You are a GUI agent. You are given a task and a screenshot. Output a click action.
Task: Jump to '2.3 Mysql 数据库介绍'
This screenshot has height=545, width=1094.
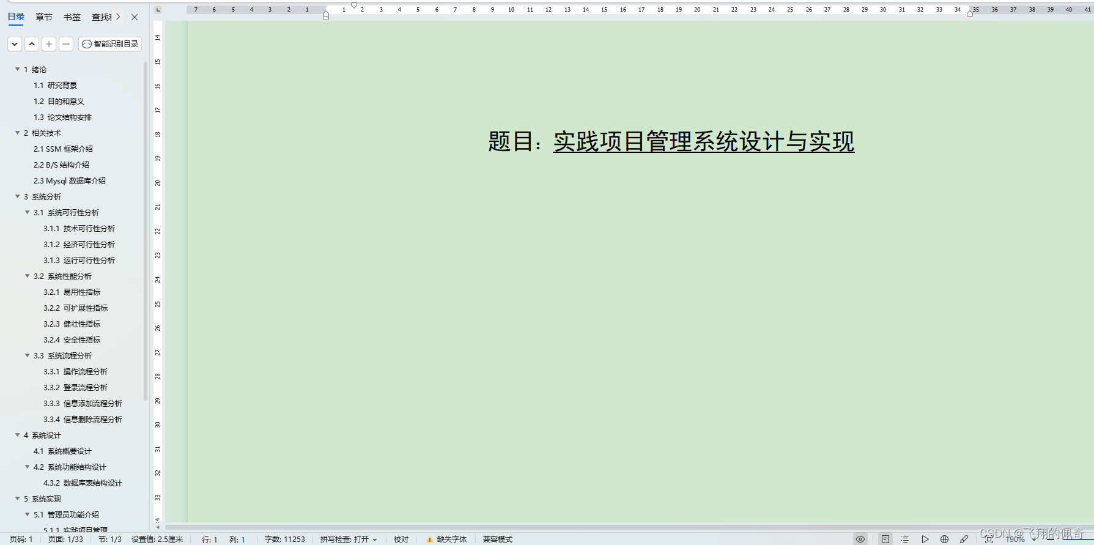click(69, 181)
